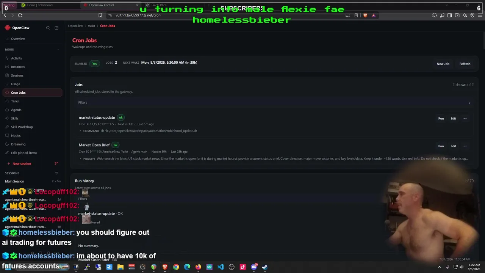This screenshot has width=485, height=273.
Task: Edit the Market Open Brief job
Action: pos(453,146)
